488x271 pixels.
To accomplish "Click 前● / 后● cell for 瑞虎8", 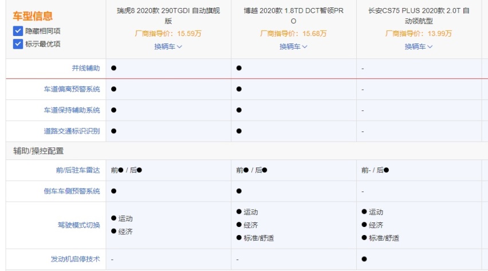I will 127,170.
